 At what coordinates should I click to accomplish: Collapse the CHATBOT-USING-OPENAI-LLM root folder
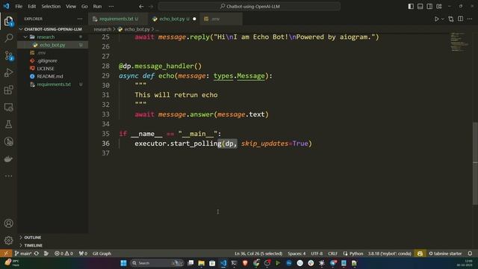point(53,29)
